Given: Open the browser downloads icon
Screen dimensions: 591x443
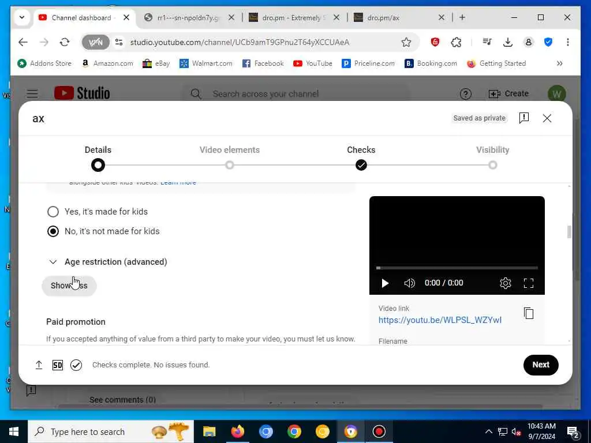Looking at the screenshot, I should click(x=508, y=42).
